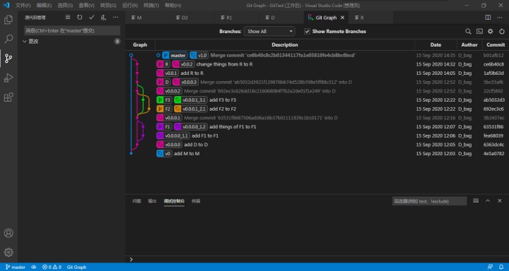Click the feedback icon in status bar

click(x=490, y=267)
